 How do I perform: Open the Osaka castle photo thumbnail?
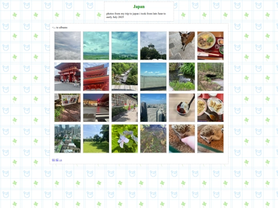153,46
